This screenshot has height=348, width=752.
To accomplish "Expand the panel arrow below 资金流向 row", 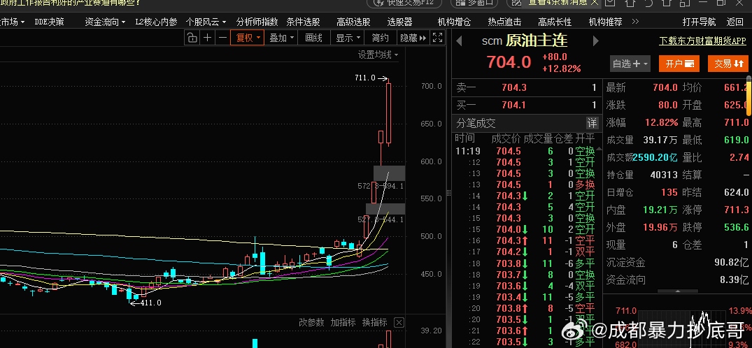I will pos(676,291).
